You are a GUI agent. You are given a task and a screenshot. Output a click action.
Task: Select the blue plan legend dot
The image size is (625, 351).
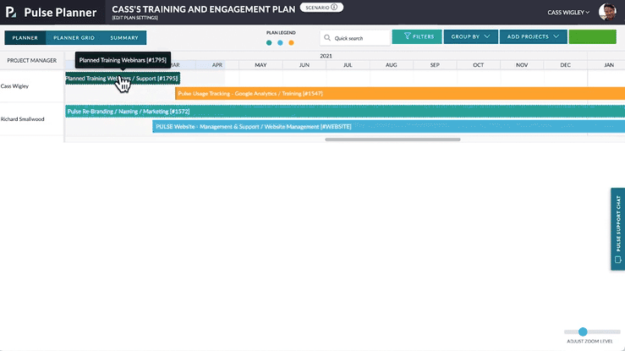tap(280, 42)
